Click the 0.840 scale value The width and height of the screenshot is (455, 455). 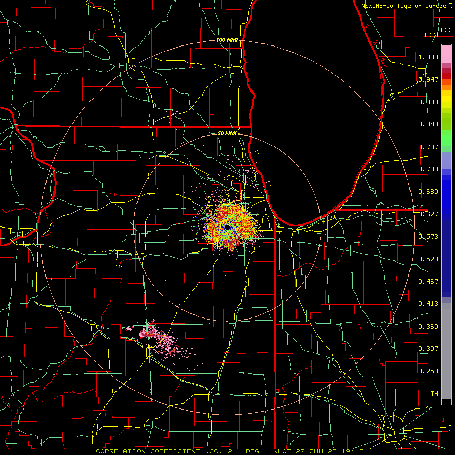click(428, 124)
